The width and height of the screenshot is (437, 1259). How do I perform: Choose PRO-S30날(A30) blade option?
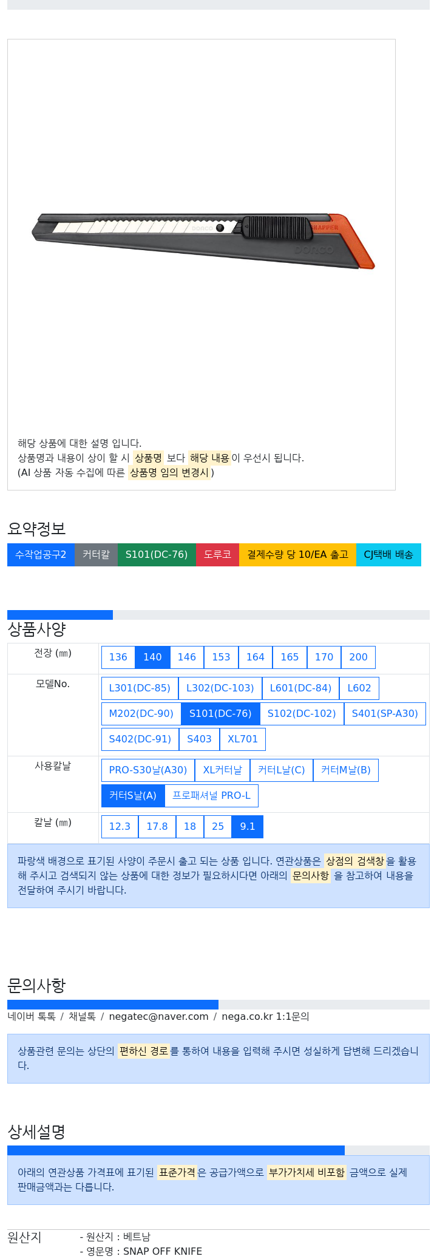148,770
